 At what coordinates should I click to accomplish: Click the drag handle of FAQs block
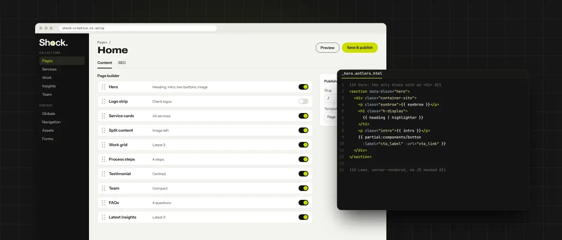(104, 203)
